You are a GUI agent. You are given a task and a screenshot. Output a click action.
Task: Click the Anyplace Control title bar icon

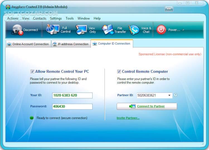point(8,7)
